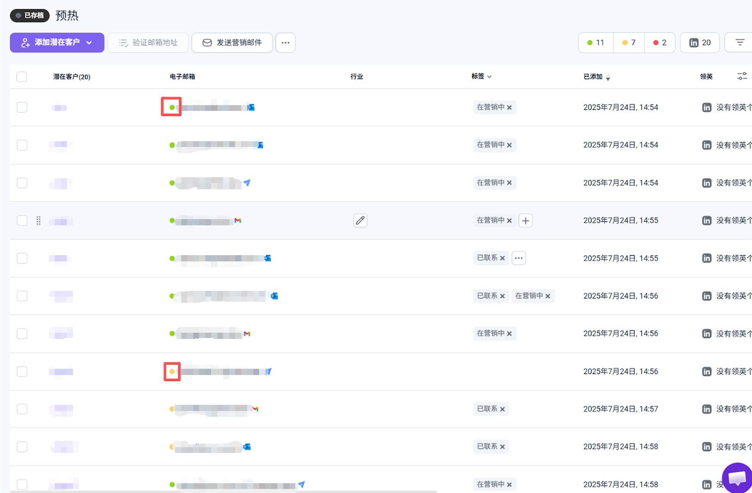The image size is (752, 493).
Task: Expand the 添加潜在客户 dropdown
Action: pyautogui.click(x=90, y=42)
